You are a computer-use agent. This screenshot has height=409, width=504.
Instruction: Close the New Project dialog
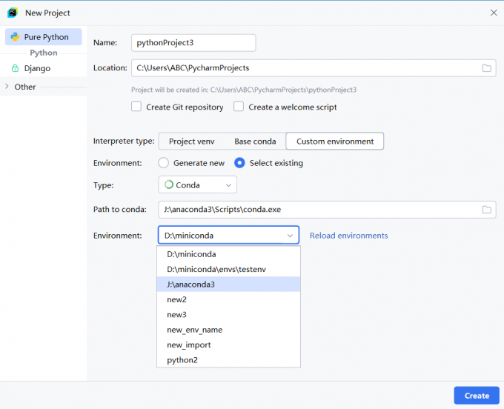pos(494,13)
